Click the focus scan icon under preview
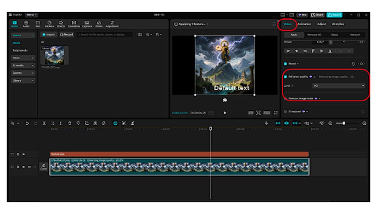378x212 pixels. coord(258,113)
